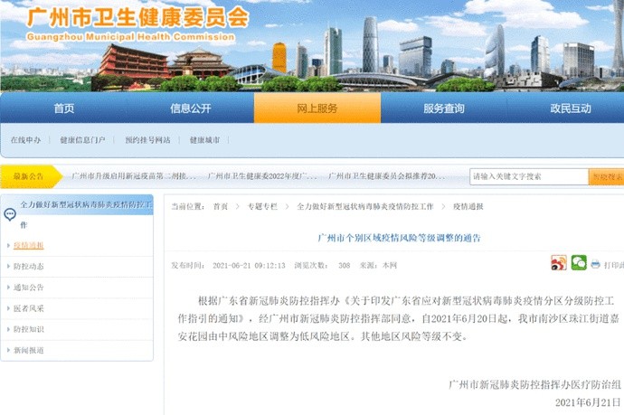Click the arrow beside 通知公告
The width and height of the screenshot is (624, 415).
pyautogui.click(x=8, y=288)
